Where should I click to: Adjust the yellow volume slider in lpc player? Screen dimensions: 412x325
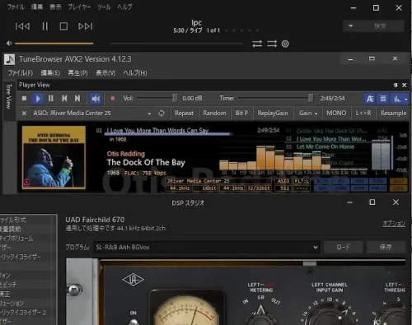[54, 44]
